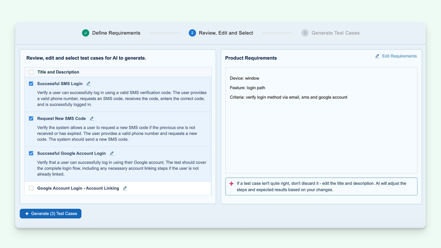Edit Successful Google Account Login via pencil icon
The height and width of the screenshot is (248, 441).
coord(112,153)
